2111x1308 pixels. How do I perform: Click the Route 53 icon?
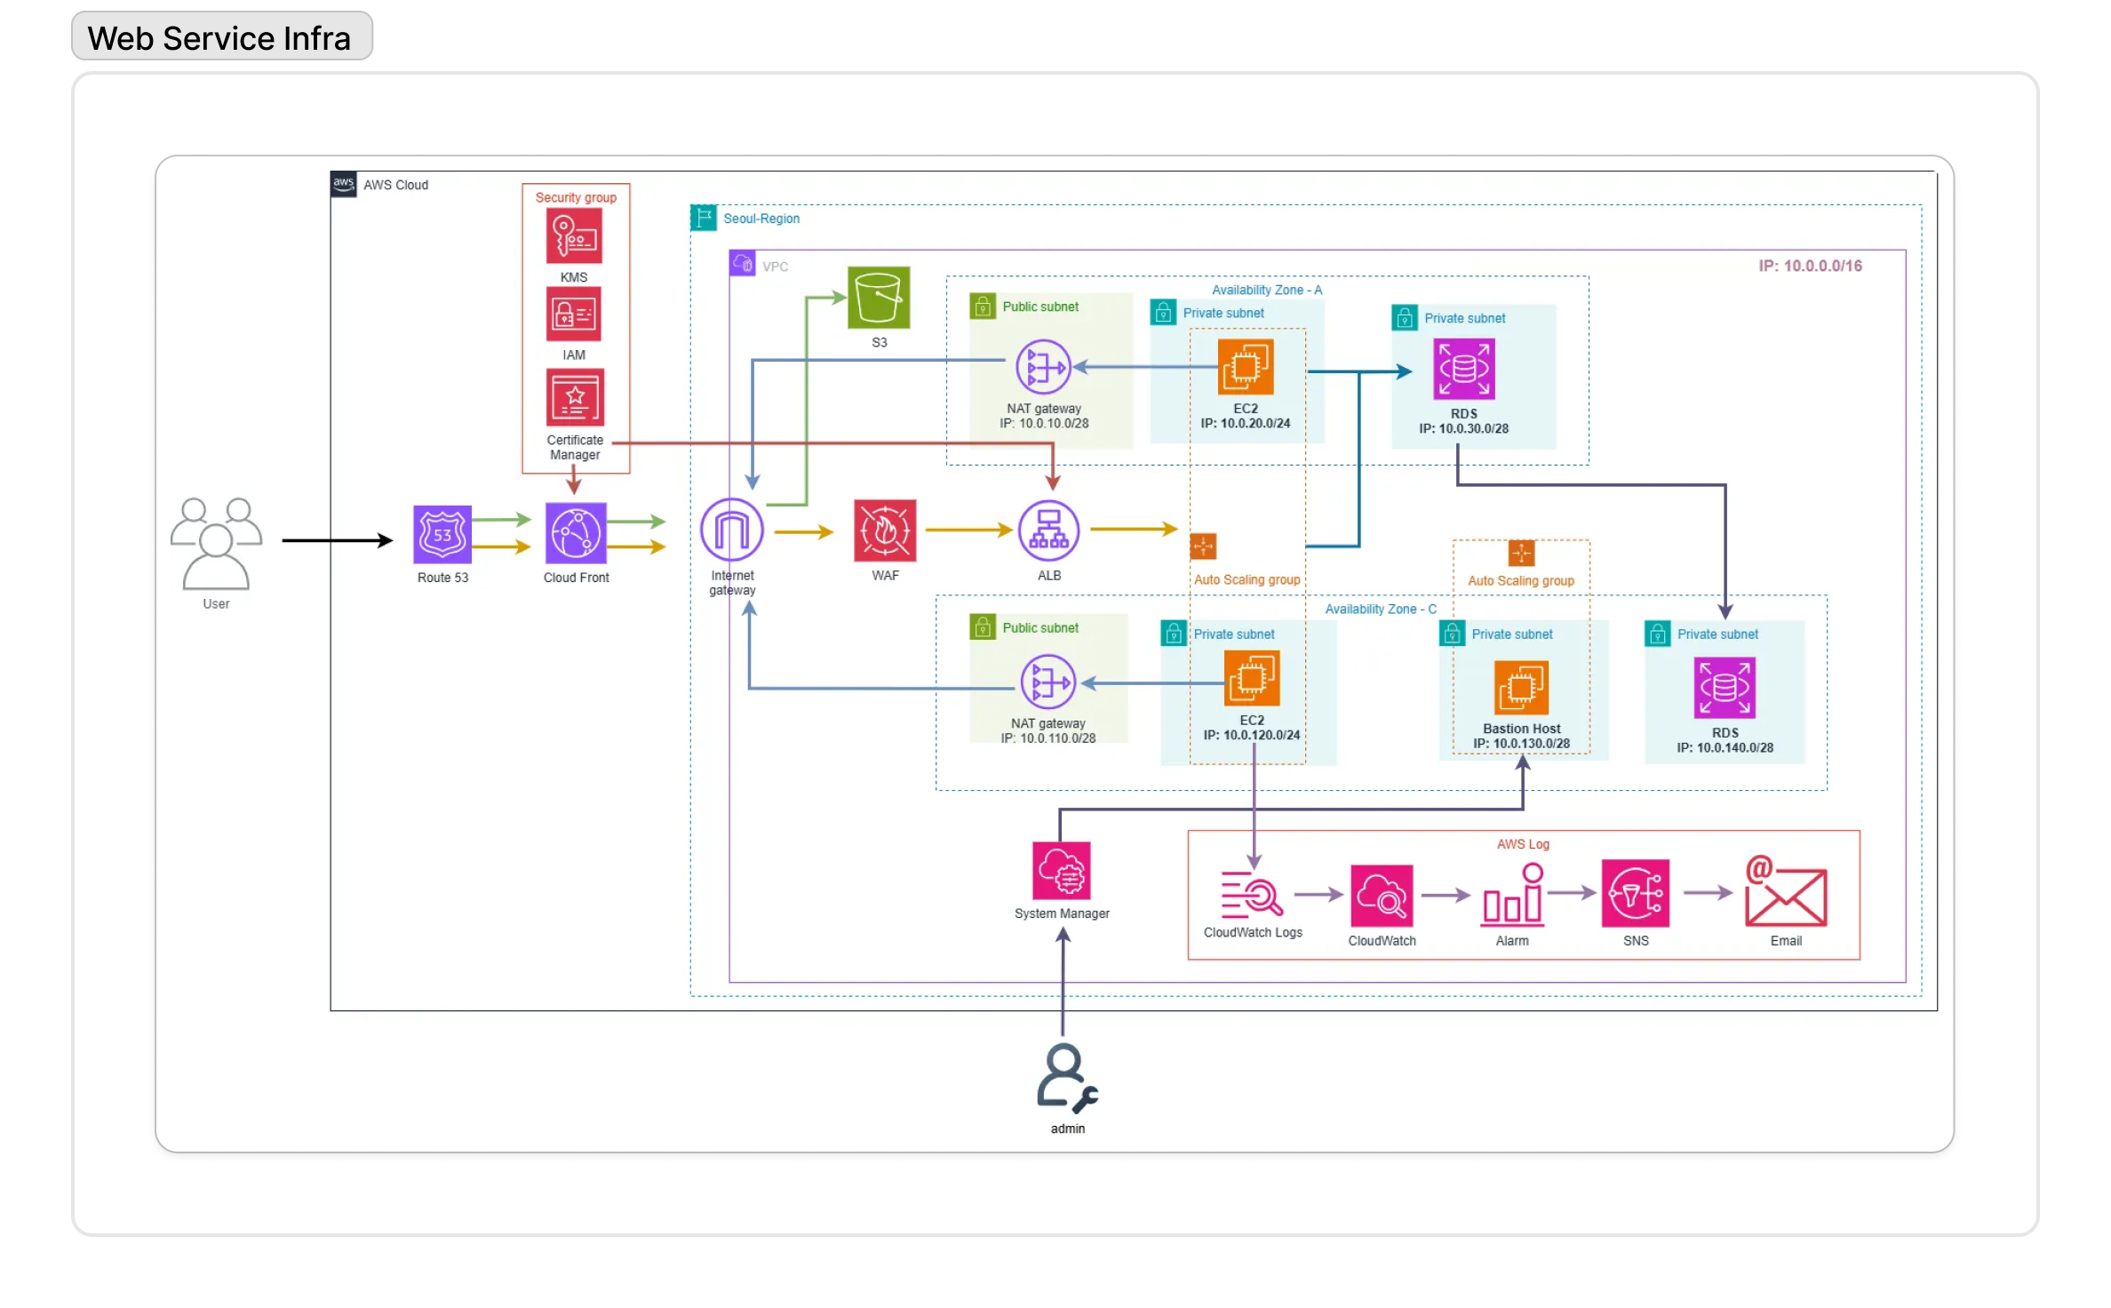tap(442, 534)
